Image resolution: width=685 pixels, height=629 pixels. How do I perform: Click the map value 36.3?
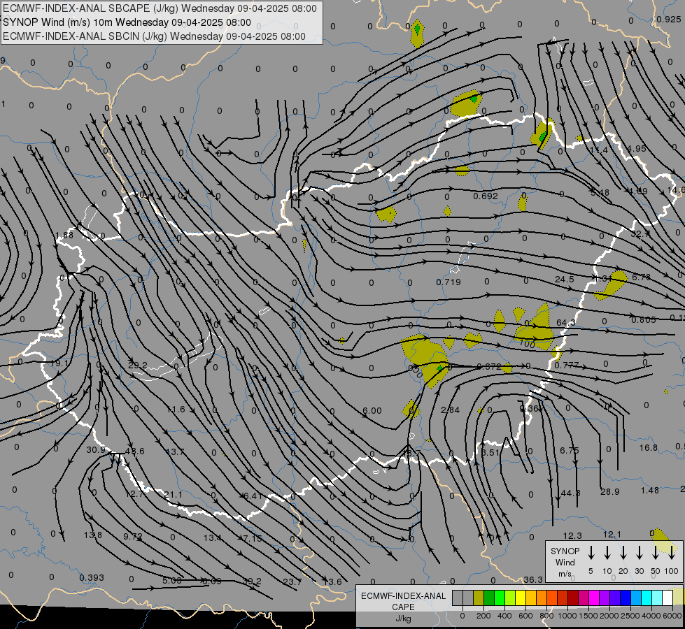(x=533, y=579)
